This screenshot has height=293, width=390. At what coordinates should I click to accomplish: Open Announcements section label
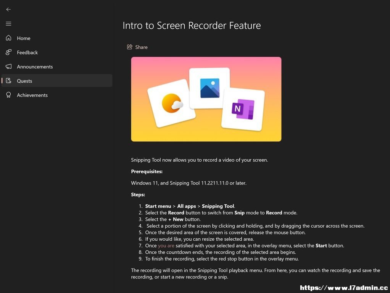(x=35, y=67)
